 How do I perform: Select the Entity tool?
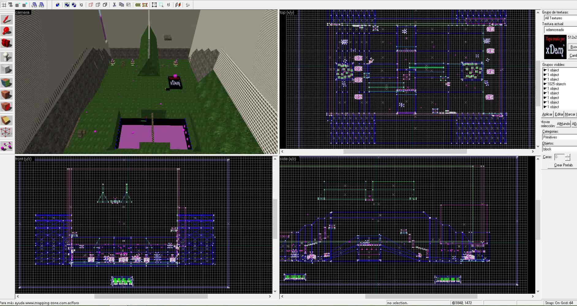click(x=6, y=57)
